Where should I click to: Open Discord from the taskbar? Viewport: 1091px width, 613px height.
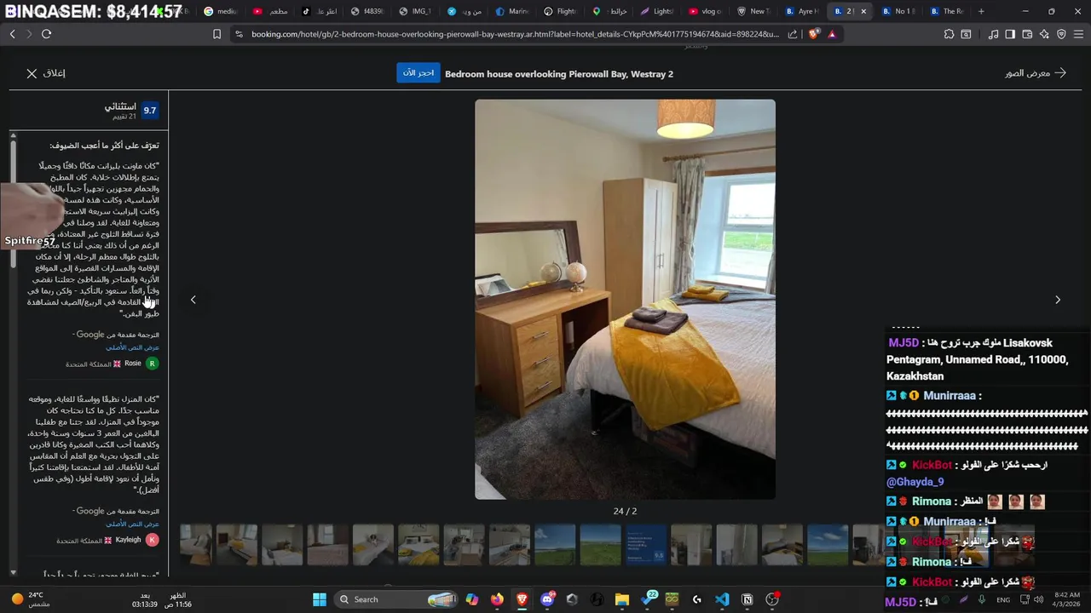[x=547, y=599]
